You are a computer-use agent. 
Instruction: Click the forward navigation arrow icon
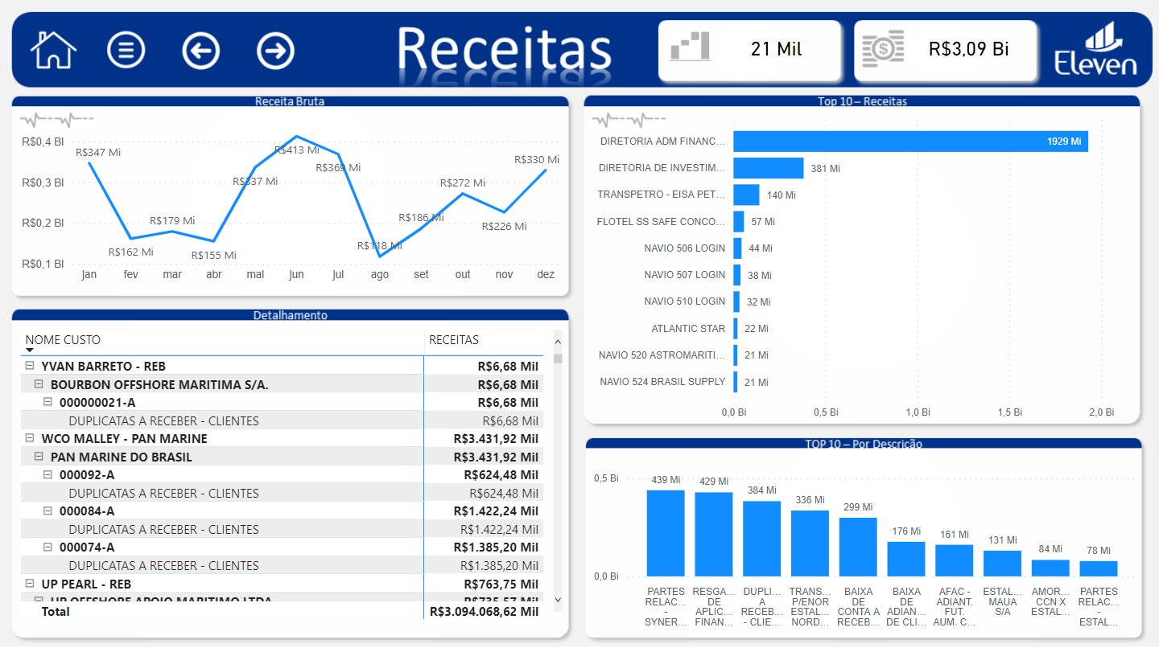coord(274,50)
